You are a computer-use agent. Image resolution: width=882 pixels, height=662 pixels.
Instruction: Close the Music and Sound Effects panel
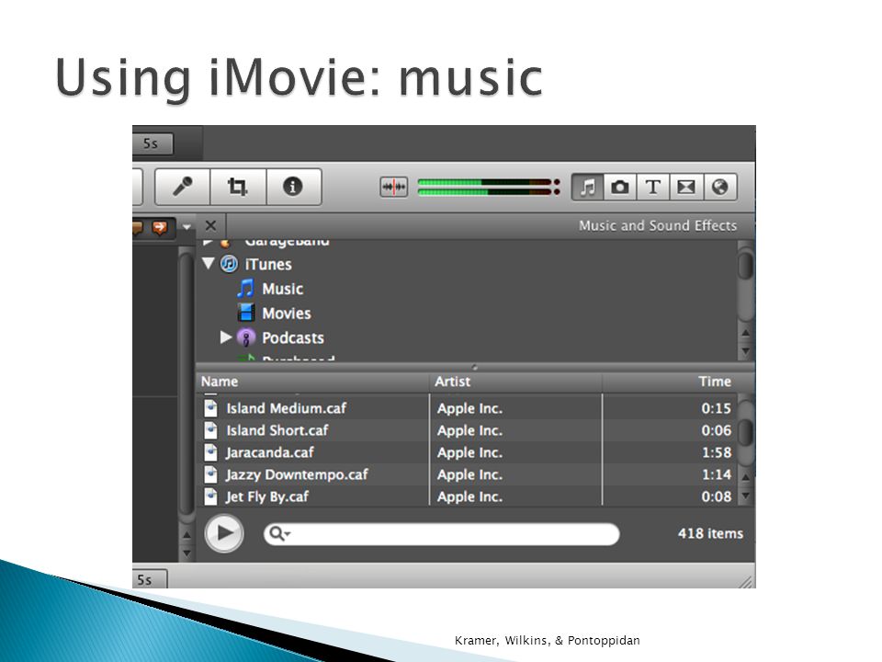[210, 226]
